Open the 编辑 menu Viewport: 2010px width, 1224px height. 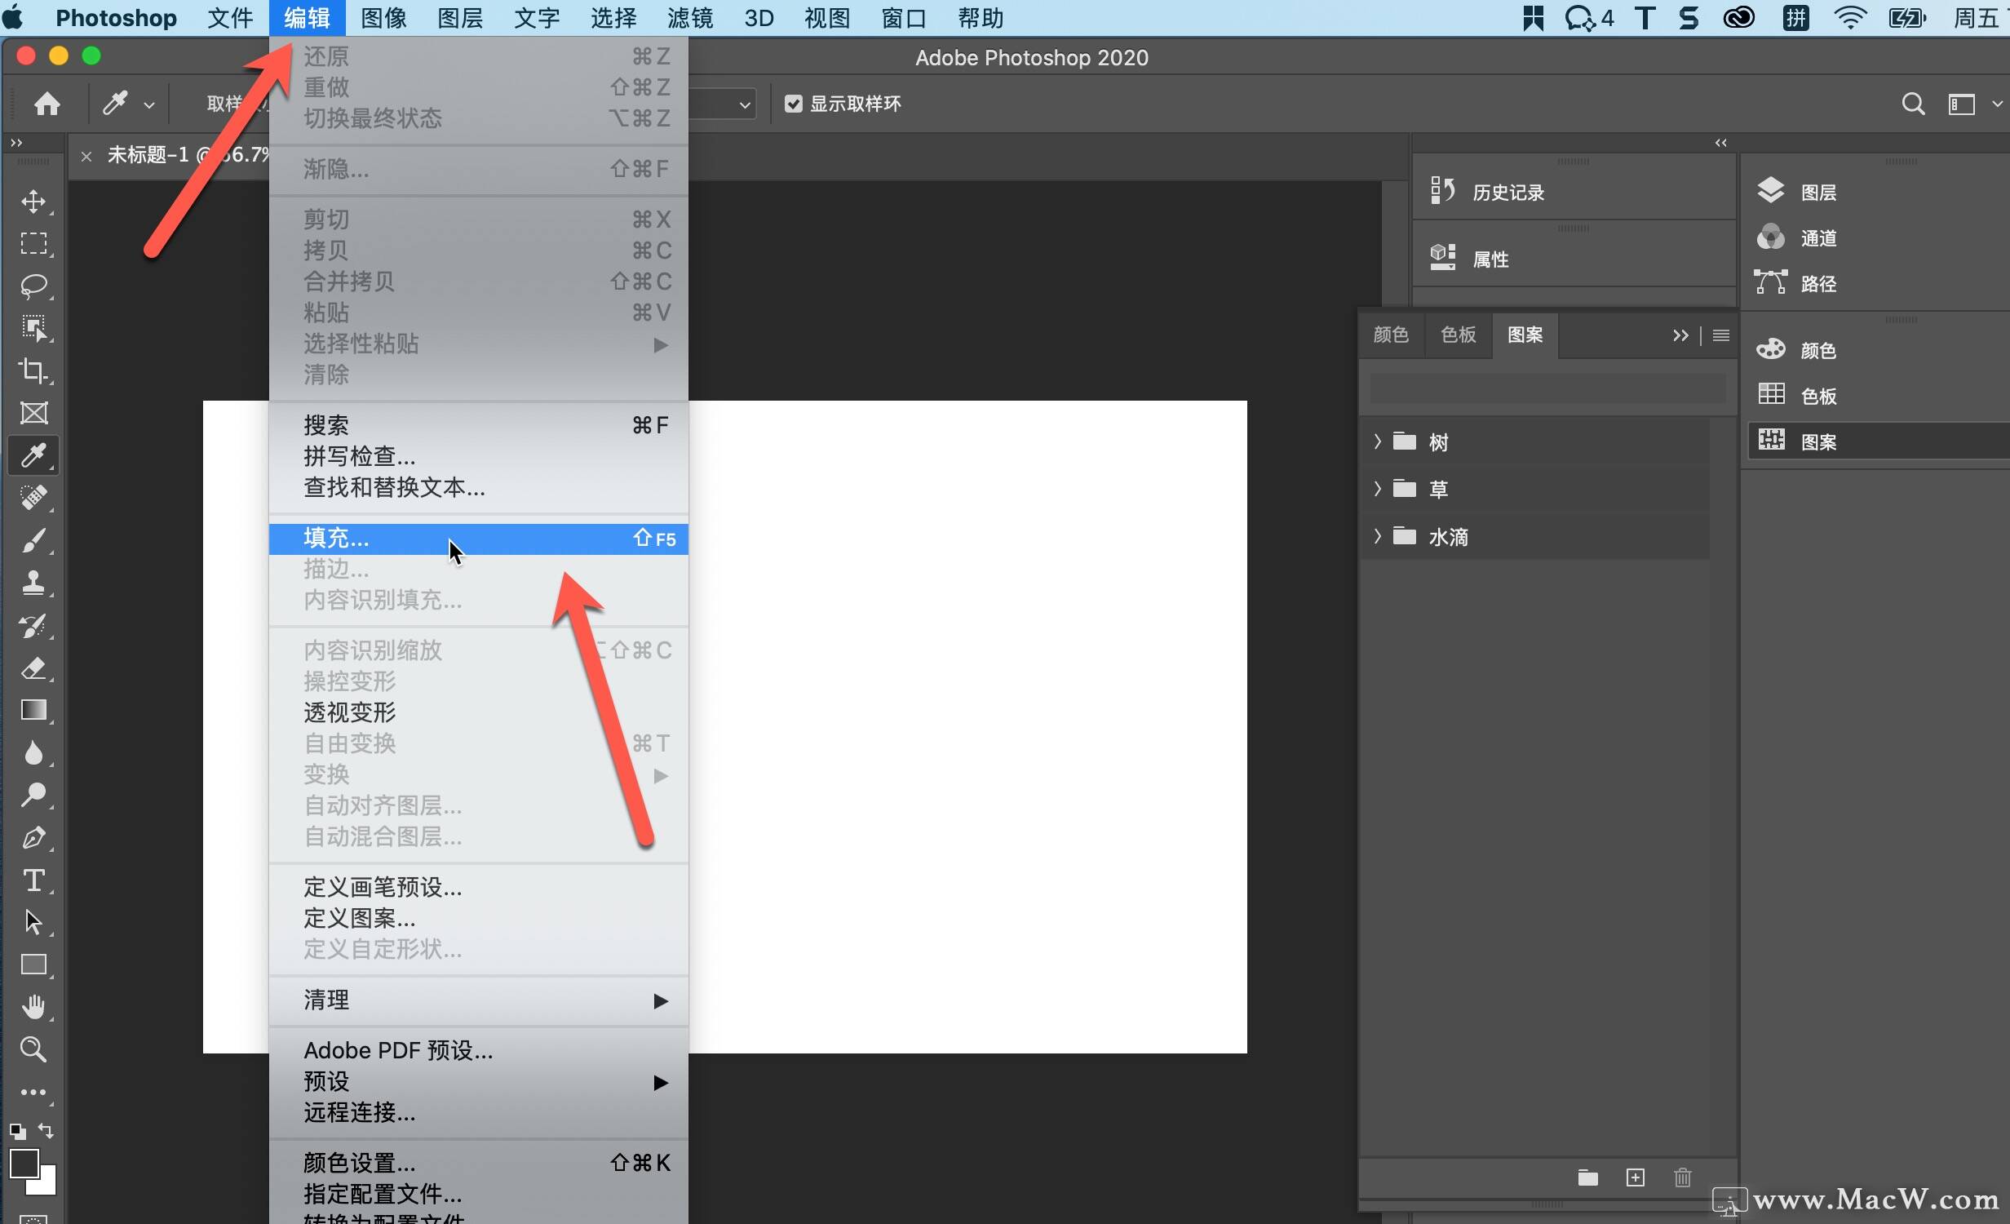pyautogui.click(x=303, y=17)
